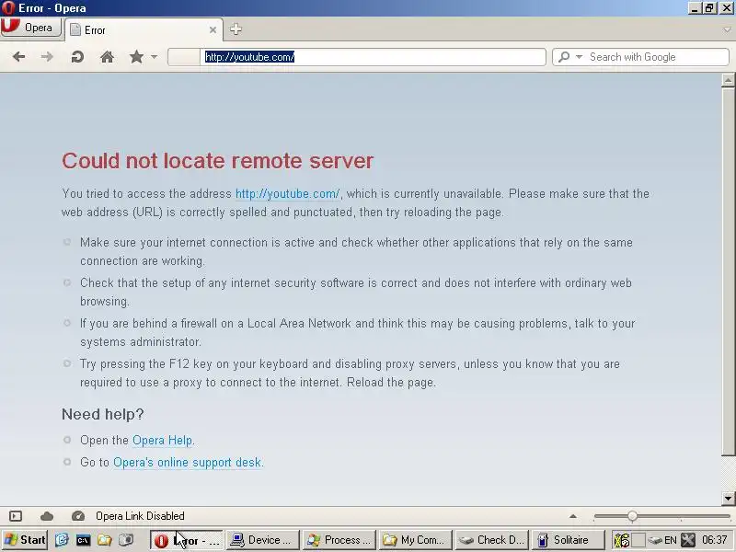This screenshot has height=552, width=736.
Task: Go to the home page
Action: coord(107,57)
